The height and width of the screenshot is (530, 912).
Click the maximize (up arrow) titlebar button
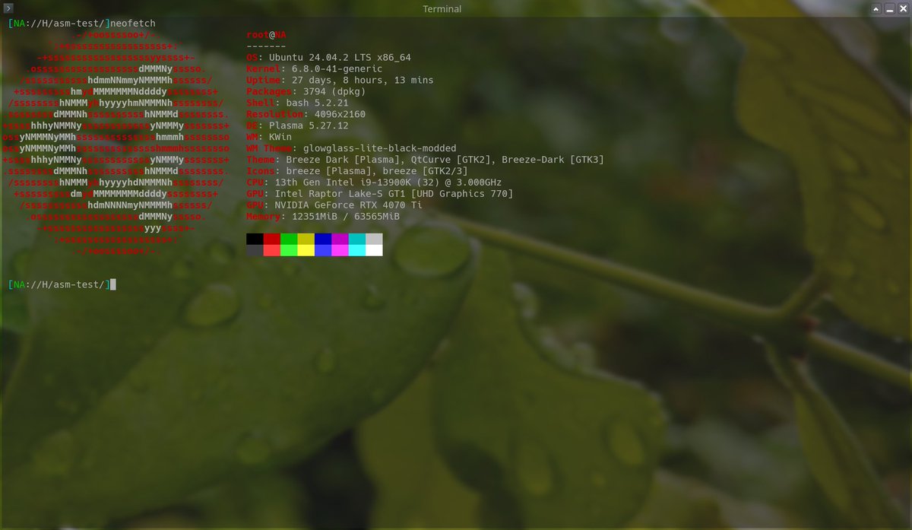pos(876,8)
